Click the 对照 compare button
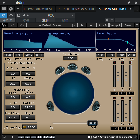Screen dimensions: 140x140 [x=26, y=20]
